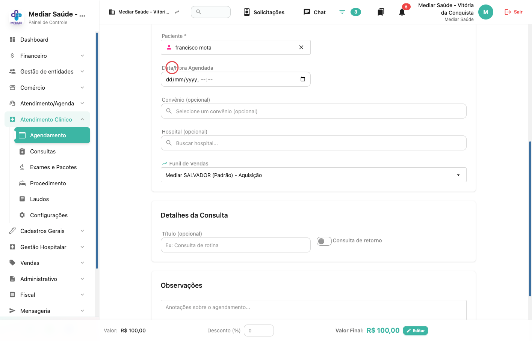The height and width of the screenshot is (341, 532).
Task: Click the Desconto percentage input
Action: tap(259, 330)
